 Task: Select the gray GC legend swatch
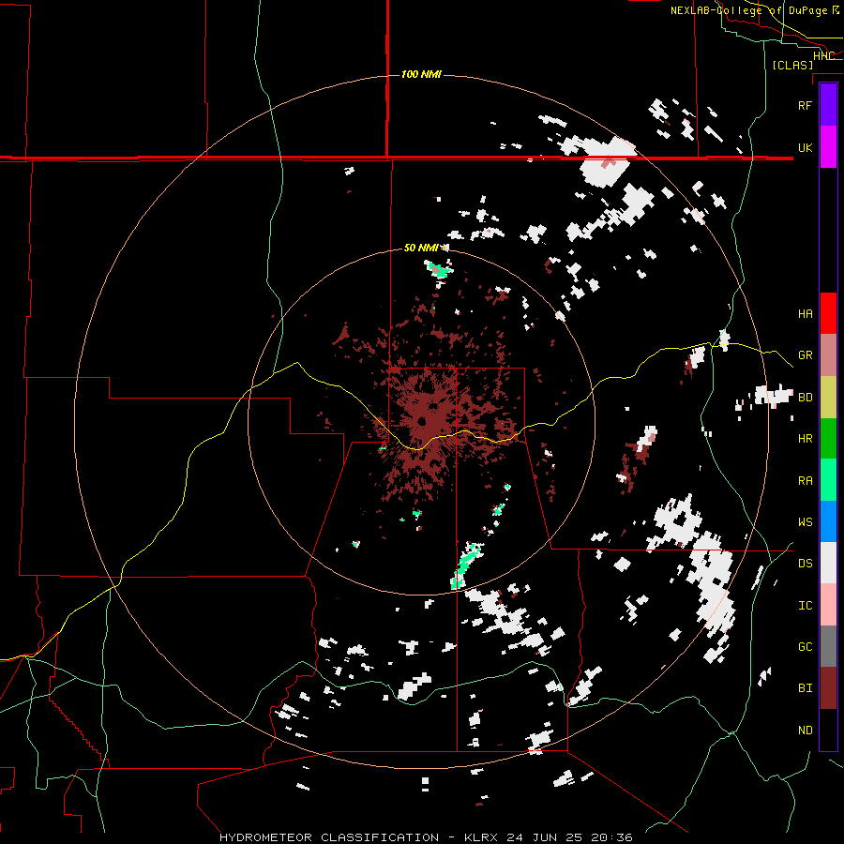[x=828, y=646]
